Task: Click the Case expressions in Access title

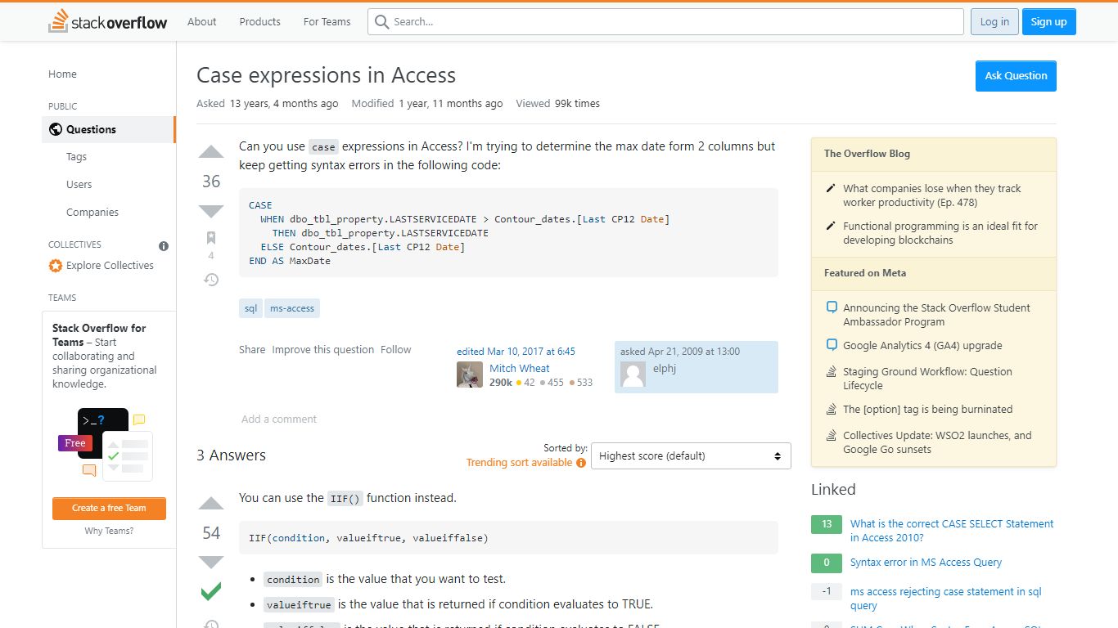Action: point(326,75)
